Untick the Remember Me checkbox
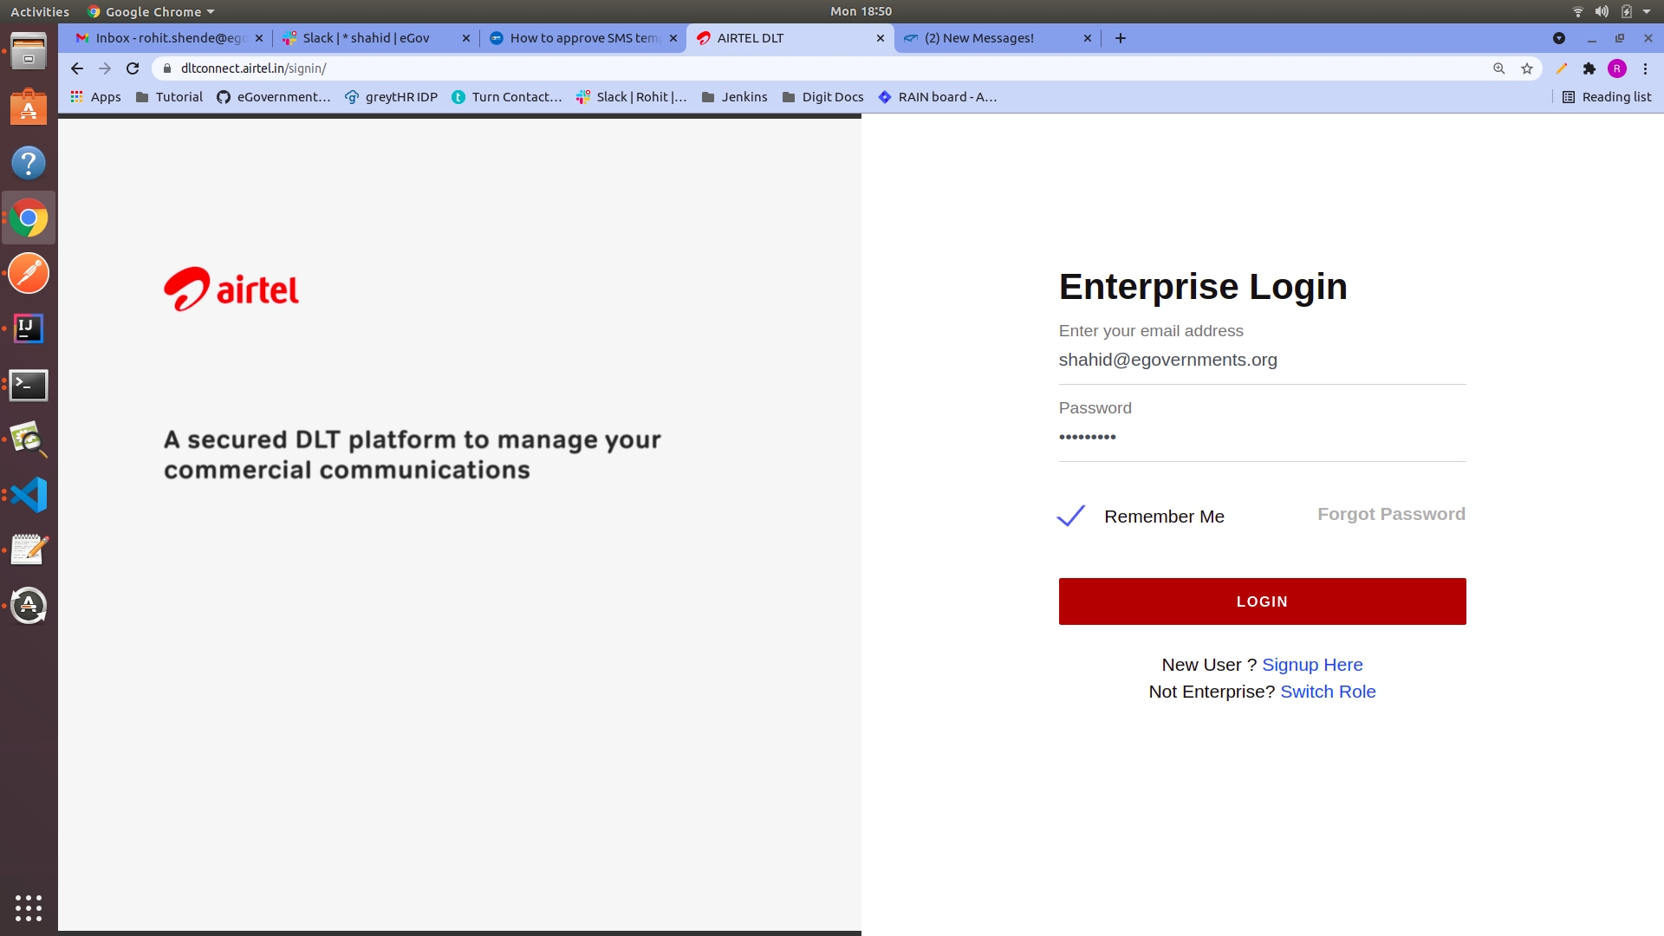 (1071, 516)
